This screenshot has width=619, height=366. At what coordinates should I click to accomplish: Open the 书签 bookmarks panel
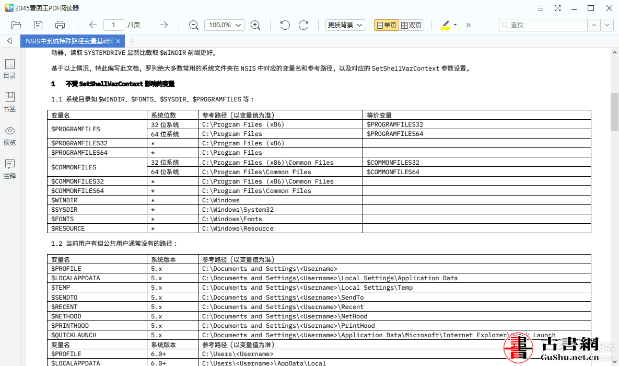9,102
